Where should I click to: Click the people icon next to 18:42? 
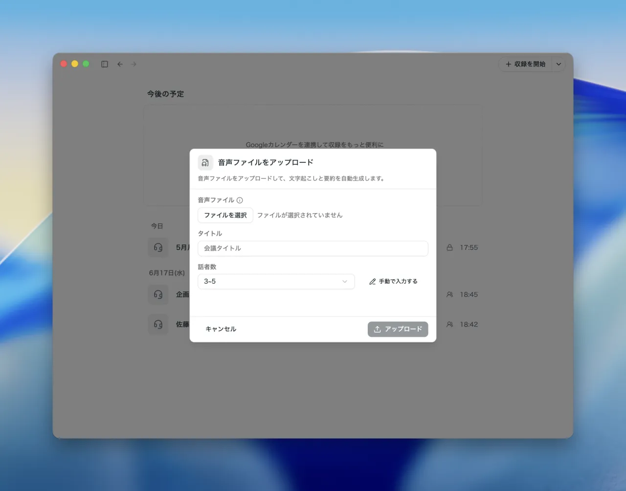coord(449,324)
